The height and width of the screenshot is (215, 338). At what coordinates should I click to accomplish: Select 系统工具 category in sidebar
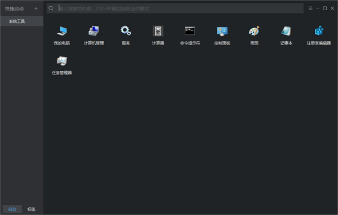pos(22,21)
